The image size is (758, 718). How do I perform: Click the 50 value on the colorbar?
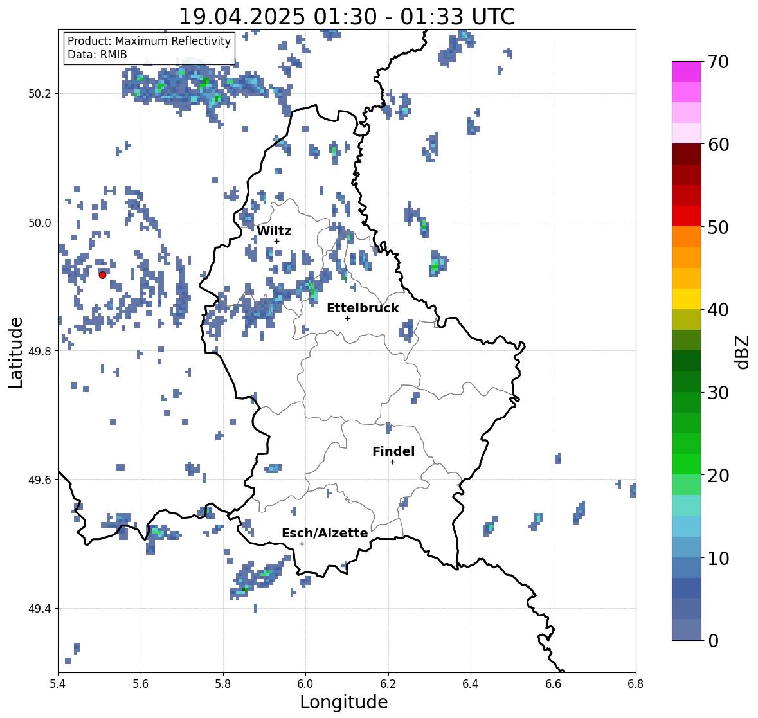[718, 227]
